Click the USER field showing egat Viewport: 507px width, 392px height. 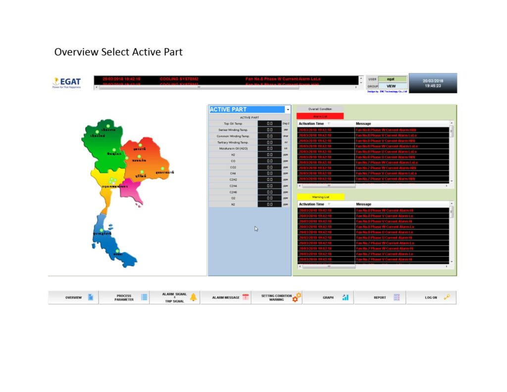point(392,79)
